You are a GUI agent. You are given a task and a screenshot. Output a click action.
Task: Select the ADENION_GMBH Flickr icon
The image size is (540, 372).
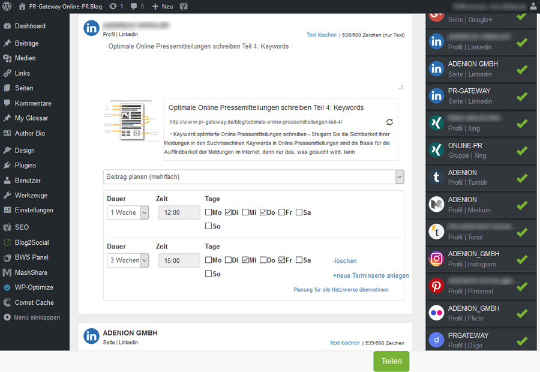tap(436, 313)
